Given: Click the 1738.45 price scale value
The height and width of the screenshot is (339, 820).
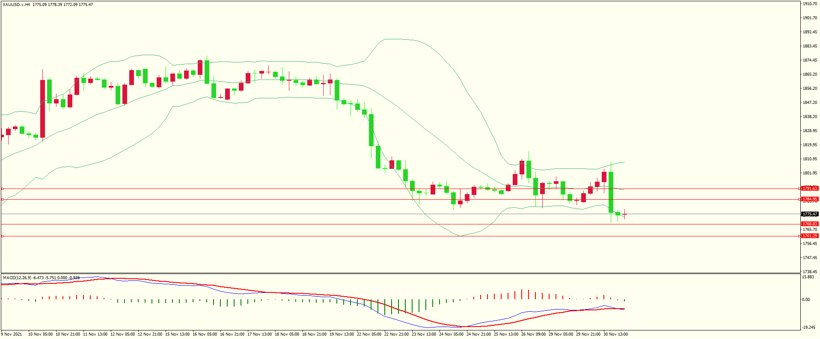Looking at the screenshot, I should tap(810, 272).
